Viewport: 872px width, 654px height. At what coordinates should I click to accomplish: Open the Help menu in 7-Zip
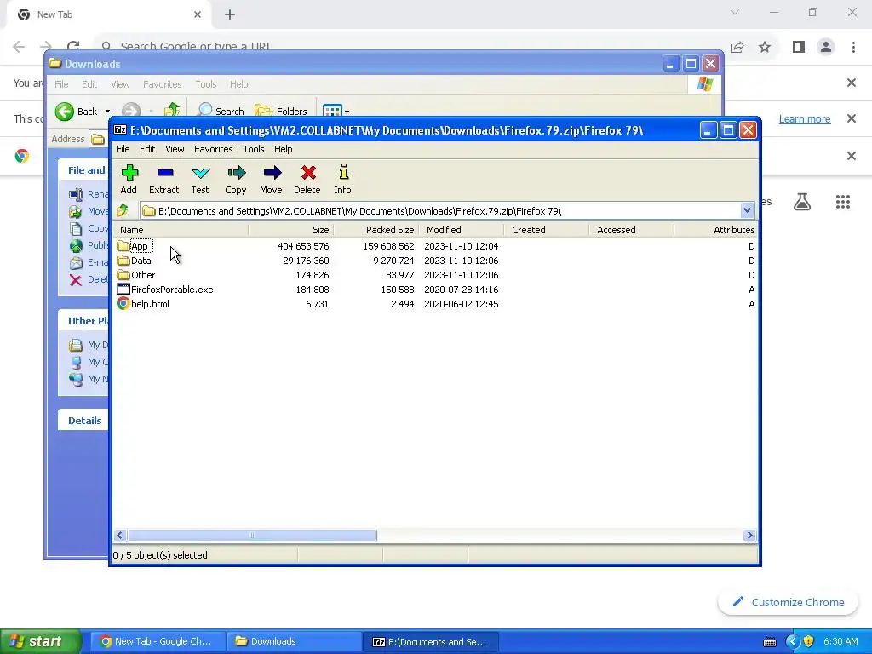coord(283,149)
